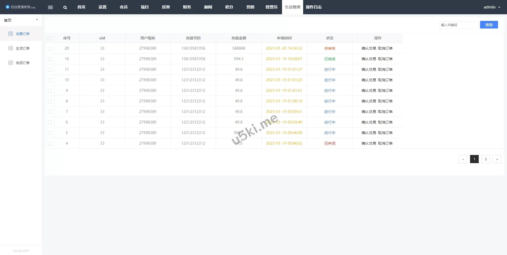Click the admin system logo icon
This screenshot has width=507, height=255.
(7, 7)
